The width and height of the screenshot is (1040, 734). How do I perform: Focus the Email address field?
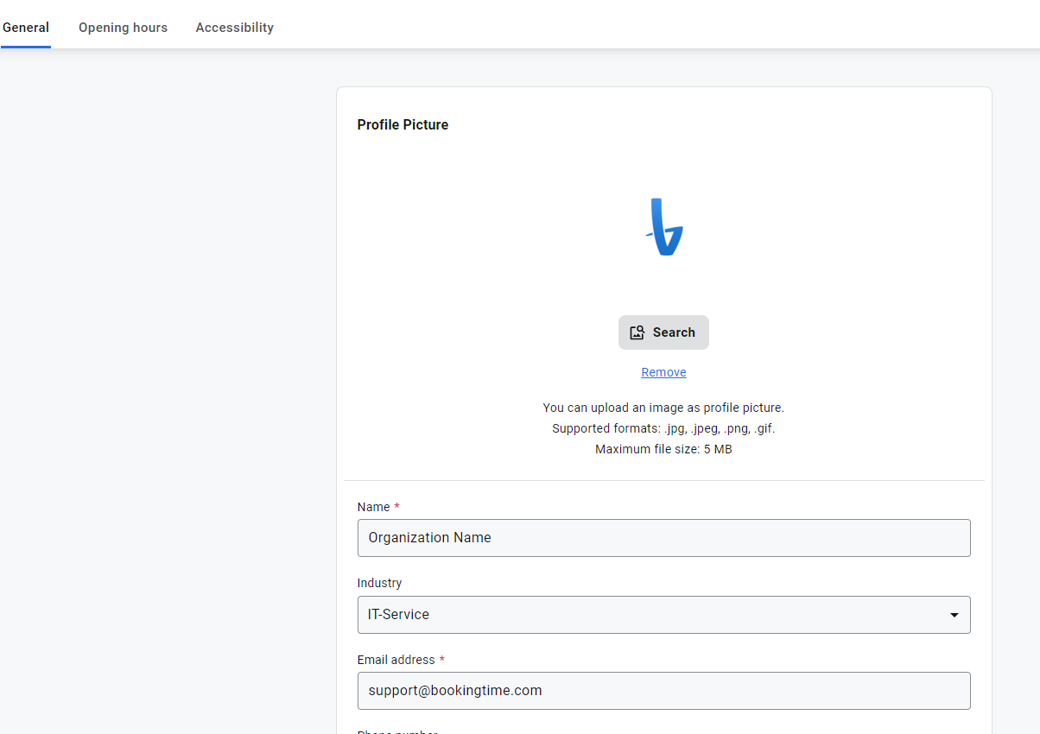tap(663, 691)
